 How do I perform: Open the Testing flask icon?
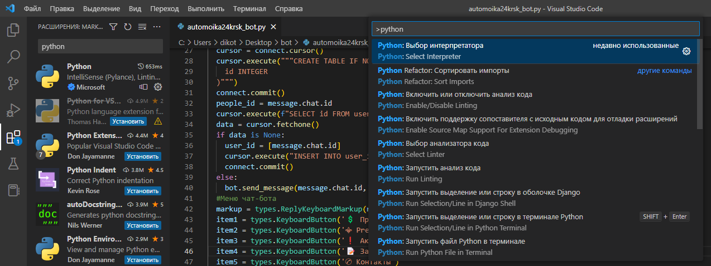coord(13,164)
